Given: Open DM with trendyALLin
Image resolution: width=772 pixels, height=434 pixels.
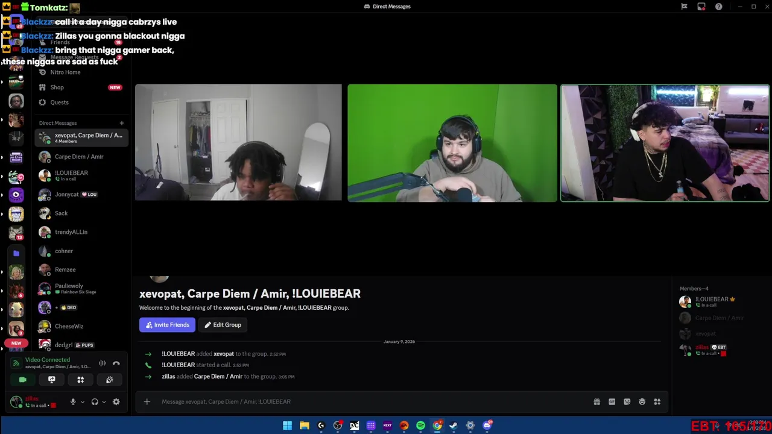Looking at the screenshot, I should 81,232.
